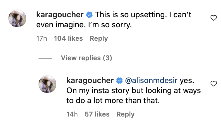Open the karagoucher username on the top comment
221x126 pixels.
pyautogui.click(x=60, y=14)
